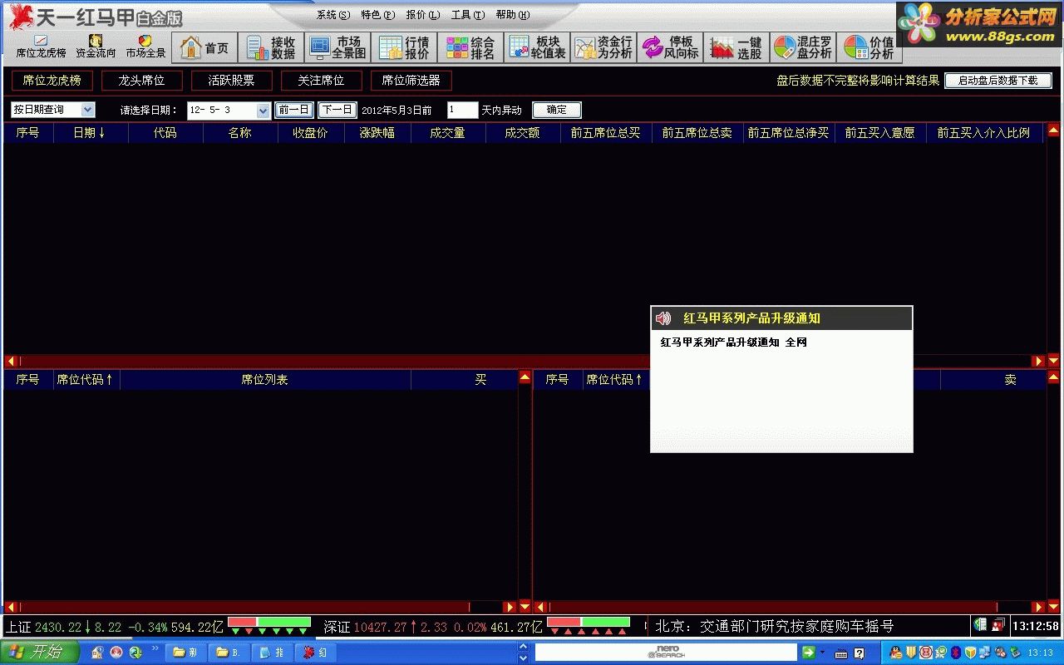Image resolution: width=1064 pixels, height=665 pixels.
Task: Open 价值分析 toolbar button
Action: (869, 48)
